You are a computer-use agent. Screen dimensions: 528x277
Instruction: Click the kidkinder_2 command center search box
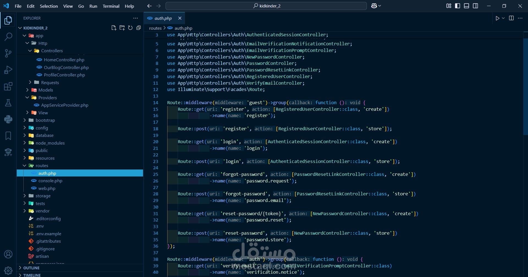(x=266, y=6)
